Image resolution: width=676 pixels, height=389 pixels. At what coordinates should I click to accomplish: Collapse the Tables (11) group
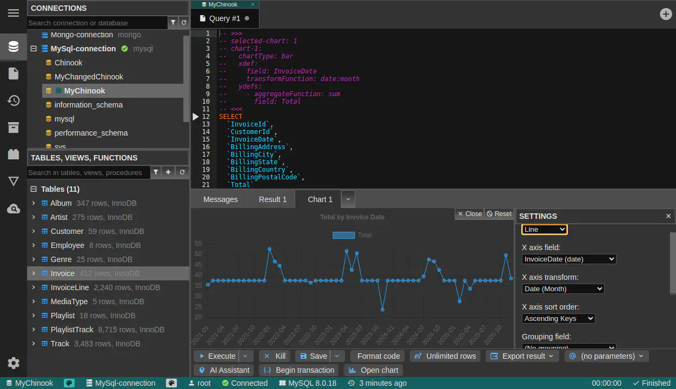(x=34, y=189)
